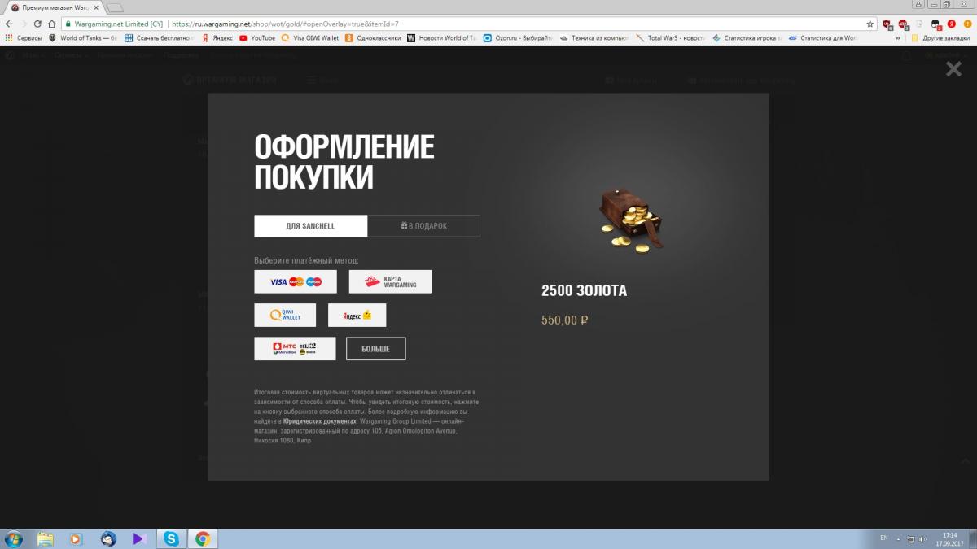977x549 pixels.
Task: Open the 'Сервисы' apps shortcut
Action: 23,37
